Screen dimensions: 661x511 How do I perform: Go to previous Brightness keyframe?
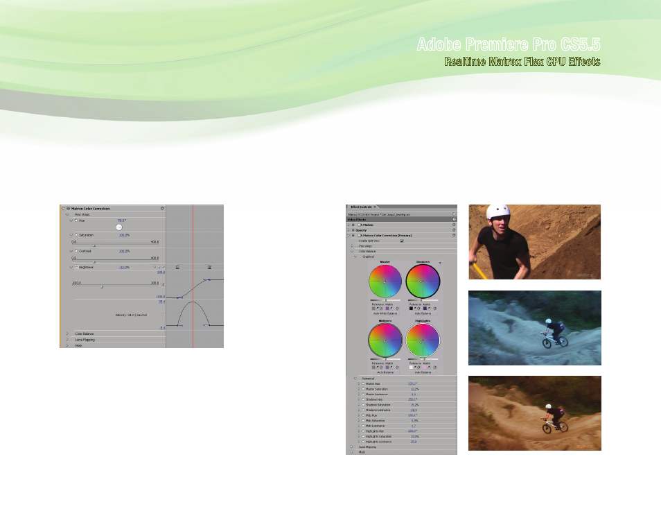pyautogui.click(x=155, y=267)
